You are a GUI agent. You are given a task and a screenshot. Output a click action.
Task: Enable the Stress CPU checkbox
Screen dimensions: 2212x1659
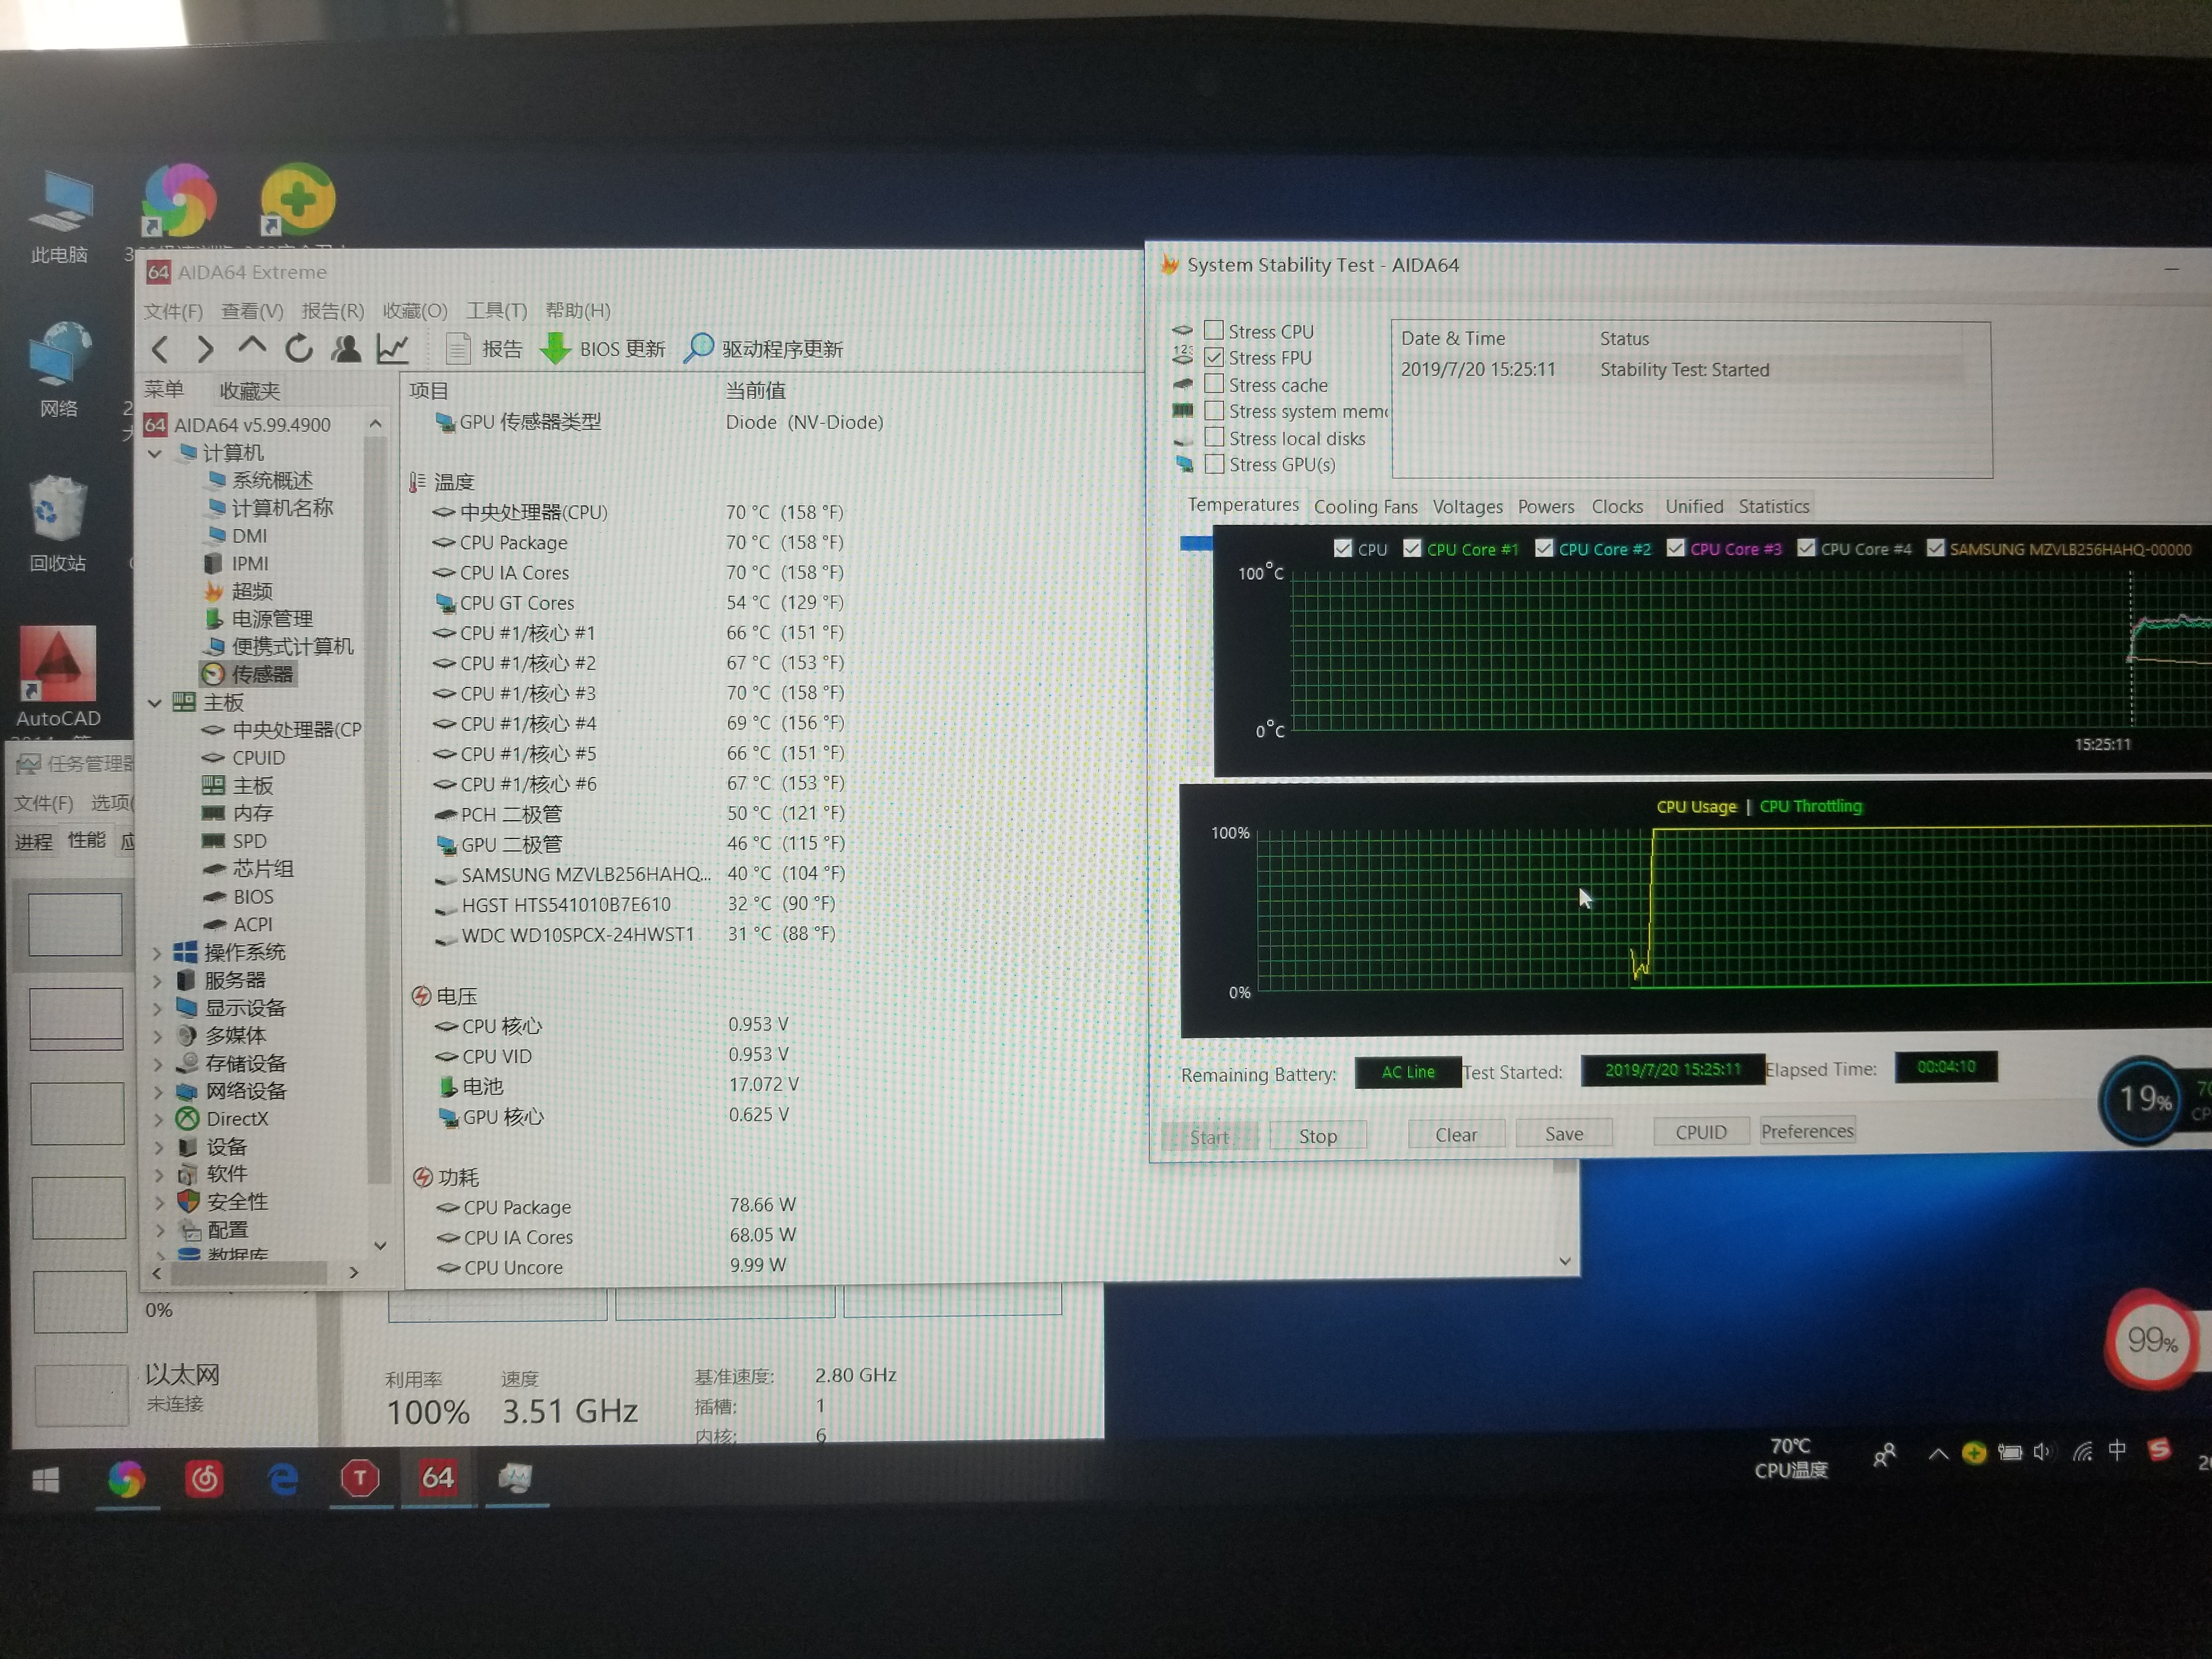coord(1214,330)
